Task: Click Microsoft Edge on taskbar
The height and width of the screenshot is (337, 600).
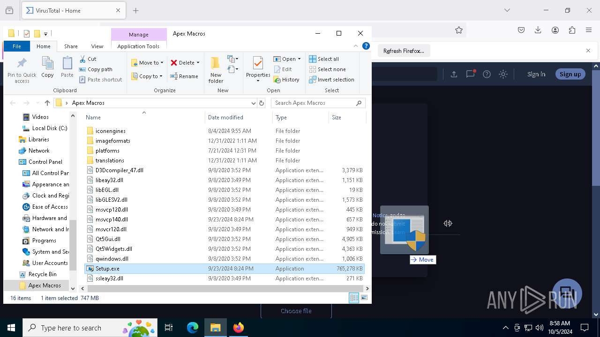Action: [x=193, y=328]
